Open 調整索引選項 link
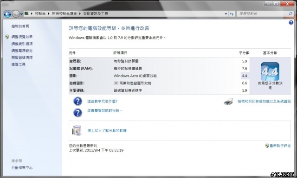Viewport: 297px width, 178px height. pos(22,44)
